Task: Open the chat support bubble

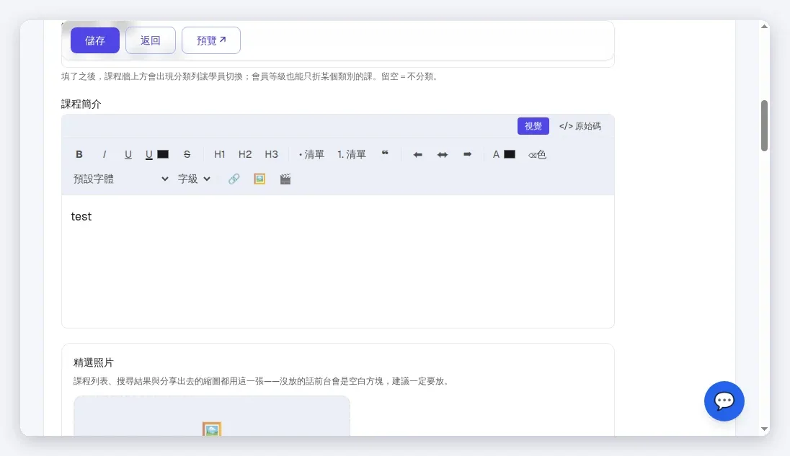Action: 724,401
